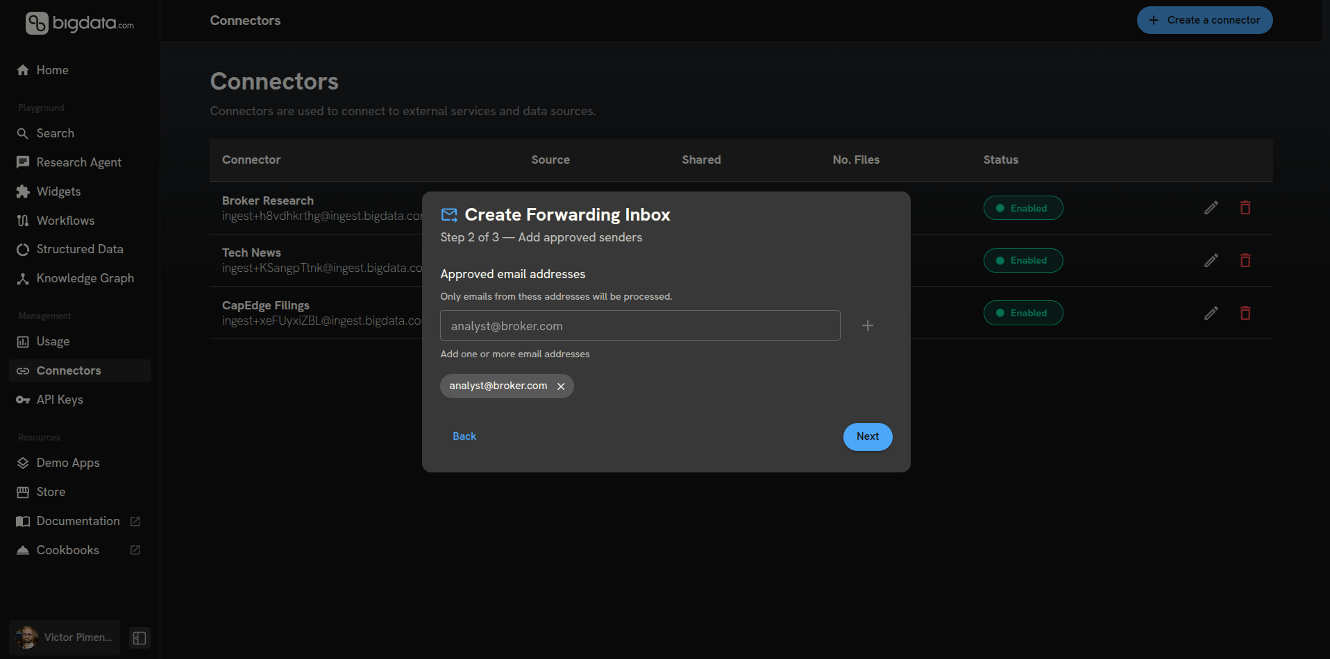Image resolution: width=1330 pixels, height=659 pixels.
Task: Click the Documentation external-link icon
Action: pos(135,521)
